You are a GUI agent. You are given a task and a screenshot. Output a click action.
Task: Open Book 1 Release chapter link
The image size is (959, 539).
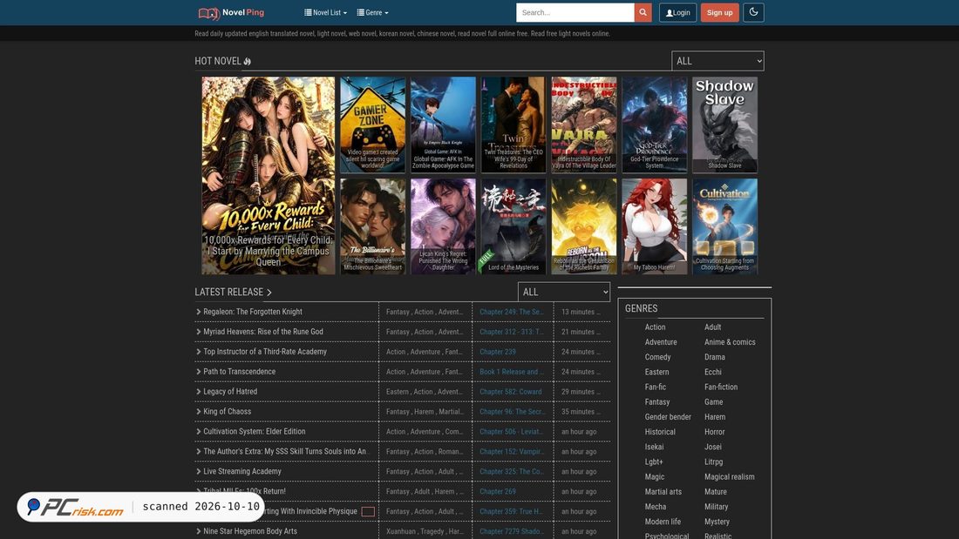(x=511, y=372)
